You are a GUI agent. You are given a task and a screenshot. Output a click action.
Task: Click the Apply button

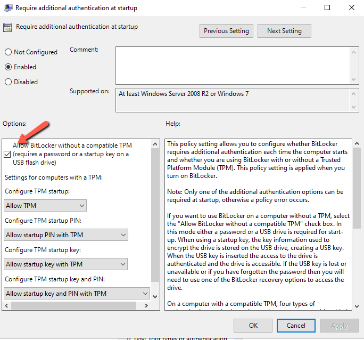(339, 326)
